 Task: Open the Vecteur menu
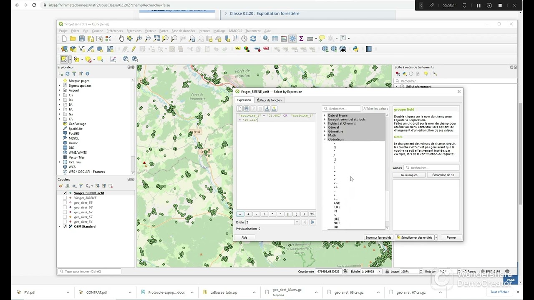pos(150,31)
